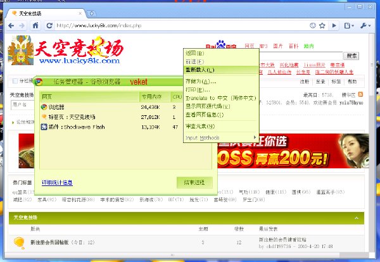Choose 显示网页源代码 in context menu
Viewport: 380px width, 262px height.
(x=221, y=106)
